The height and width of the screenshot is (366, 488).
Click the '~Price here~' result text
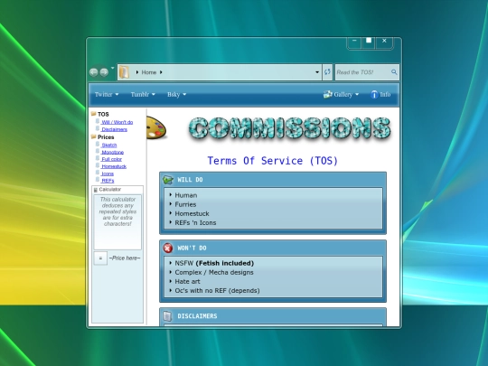tap(125, 258)
